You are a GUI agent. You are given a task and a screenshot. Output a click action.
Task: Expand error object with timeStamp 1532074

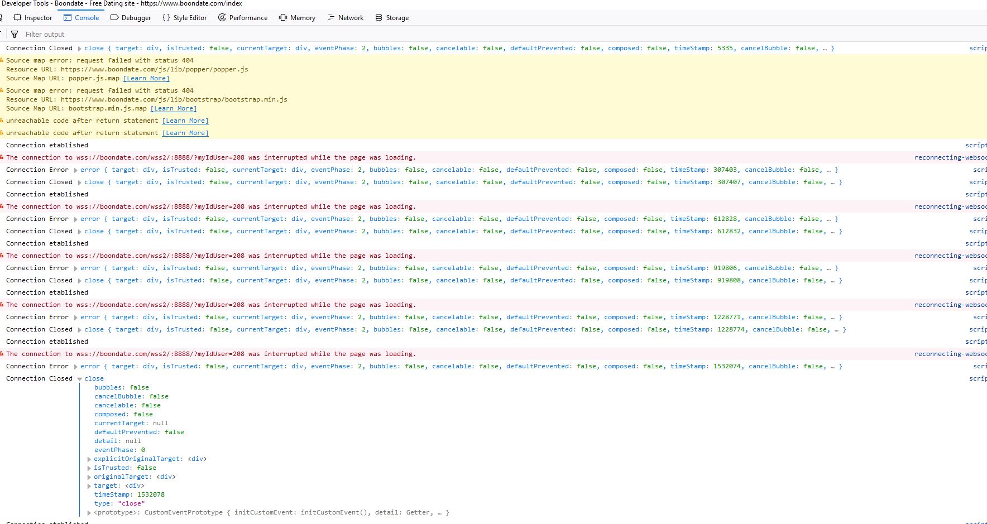pos(75,367)
